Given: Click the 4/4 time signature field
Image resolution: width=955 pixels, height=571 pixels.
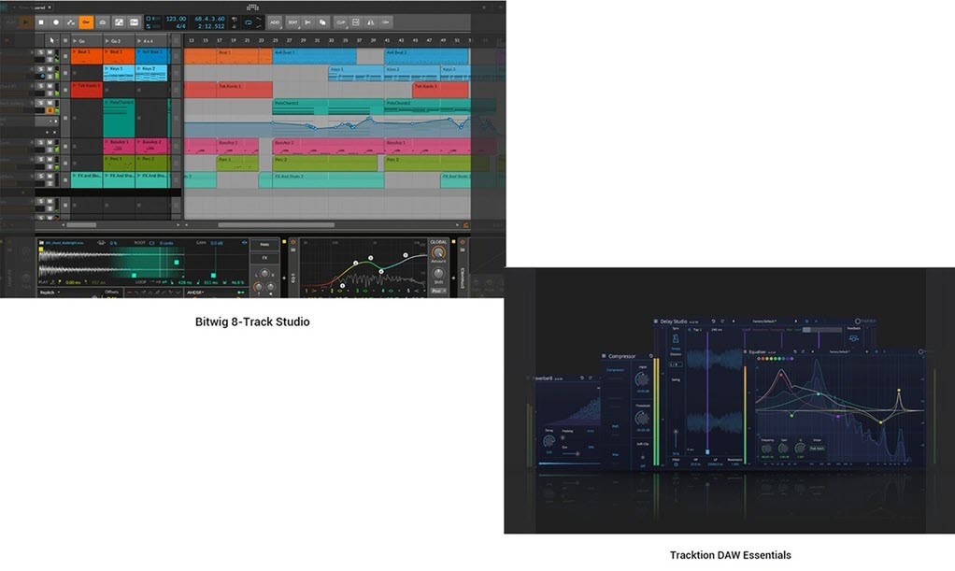Looking at the screenshot, I should coord(181,26).
